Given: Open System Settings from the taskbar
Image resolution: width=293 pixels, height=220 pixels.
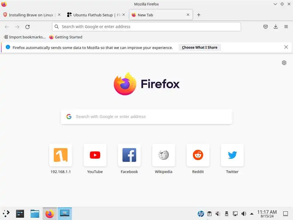Looking at the screenshot, I should tap(20, 213).
